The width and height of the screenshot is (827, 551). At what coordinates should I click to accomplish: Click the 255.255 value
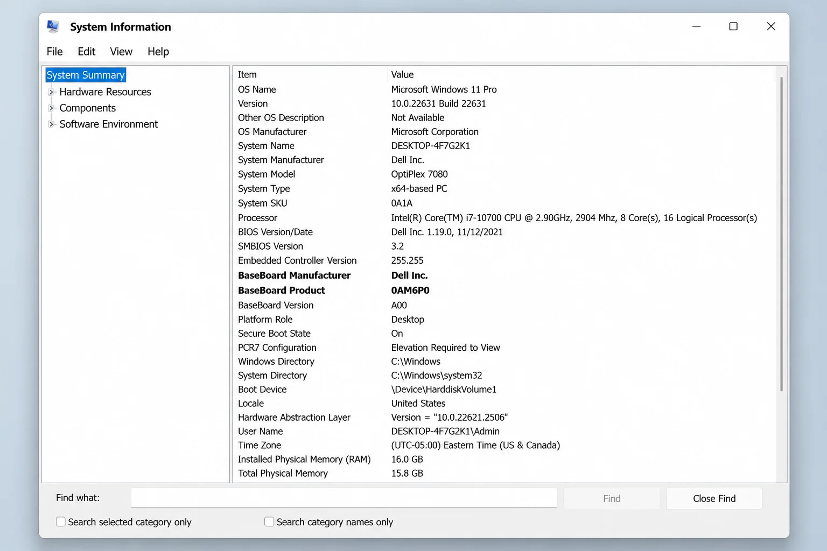coord(408,260)
